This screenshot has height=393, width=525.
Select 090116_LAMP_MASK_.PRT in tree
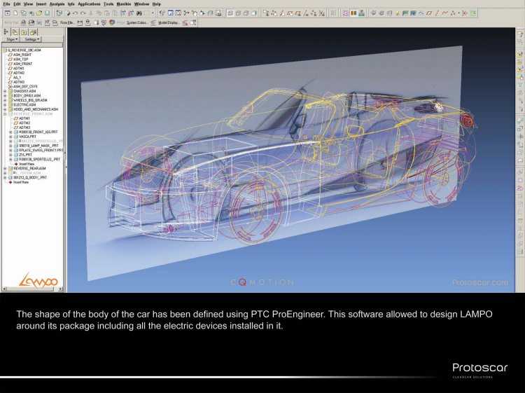click(x=36, y=146)
